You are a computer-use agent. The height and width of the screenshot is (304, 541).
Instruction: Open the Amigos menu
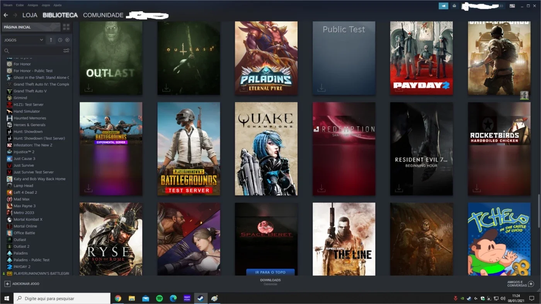click(x=33, y=5)
